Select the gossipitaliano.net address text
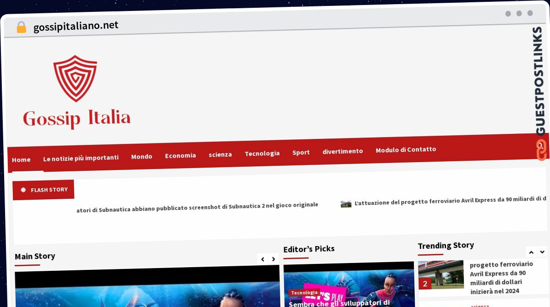Image resolution: width=550 pixels, height=307 pixels. point(76,26)
